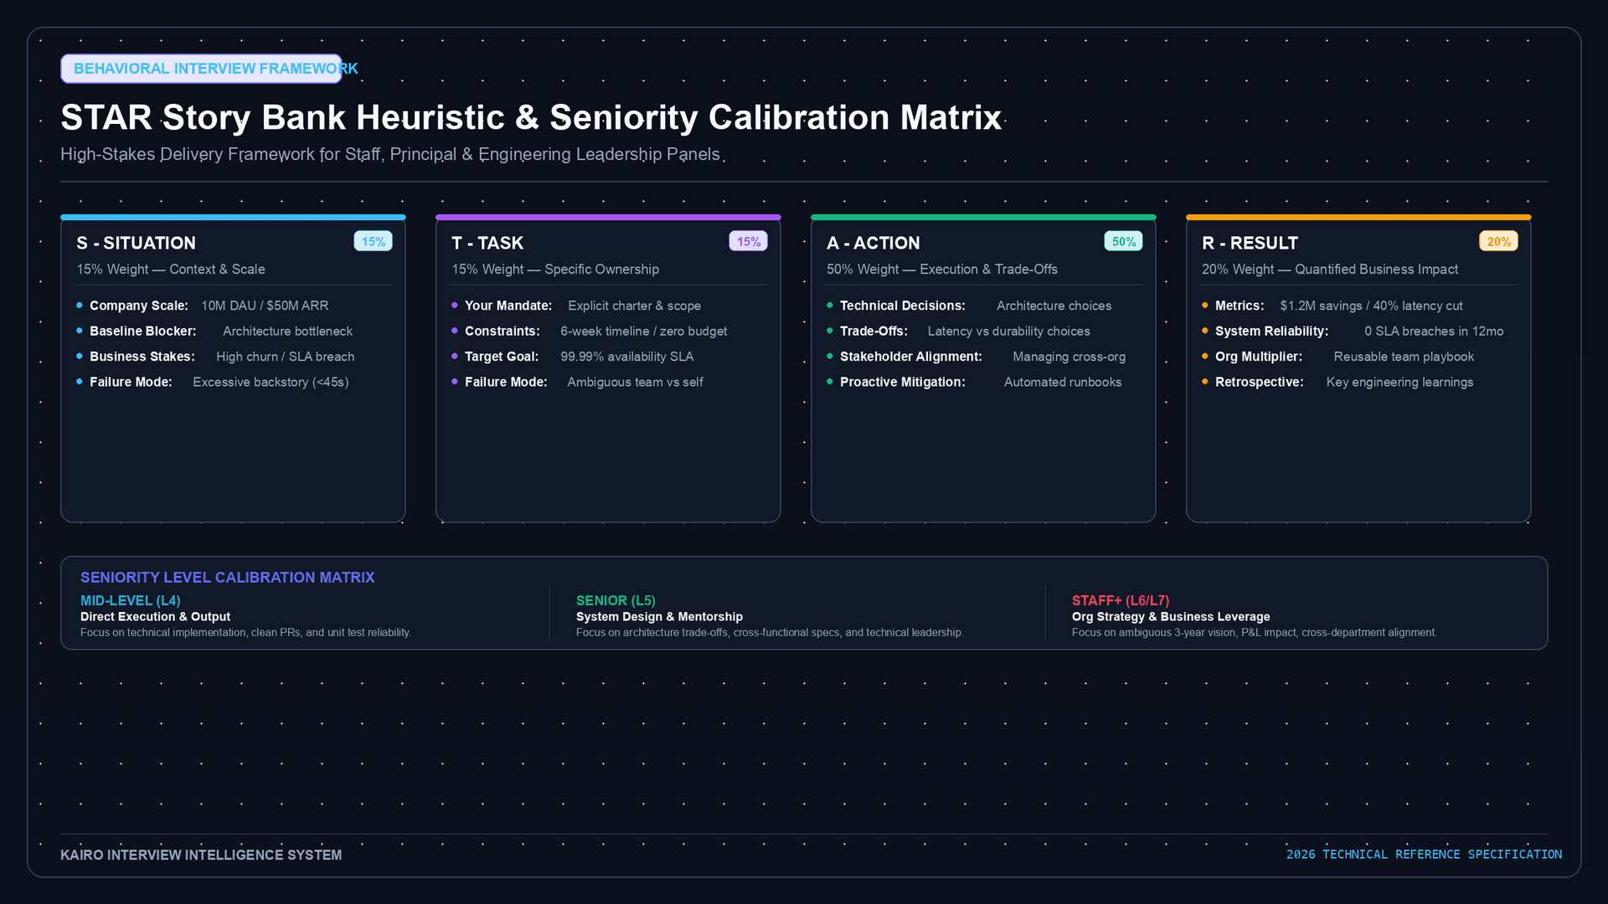Click the STAR Story Bank main title
The height and width of the screenshot is (904, 1608).
[531, 117]
